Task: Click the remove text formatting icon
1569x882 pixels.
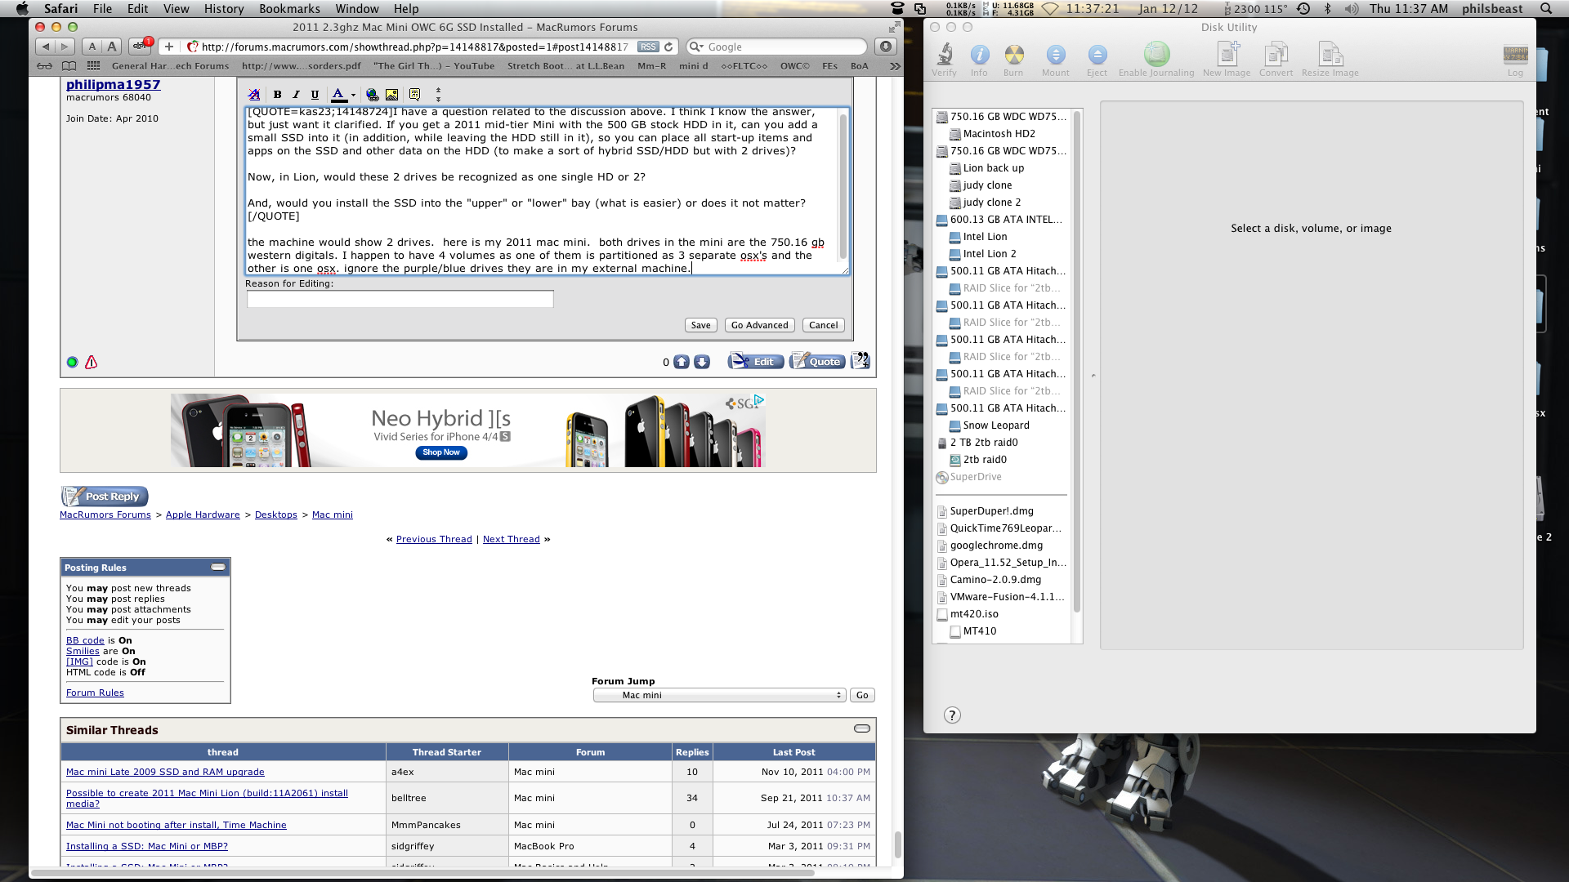Action: (x=254, y=95)
